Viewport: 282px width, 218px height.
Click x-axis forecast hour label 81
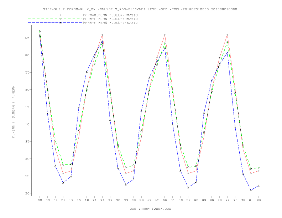[x=251, y=200]
